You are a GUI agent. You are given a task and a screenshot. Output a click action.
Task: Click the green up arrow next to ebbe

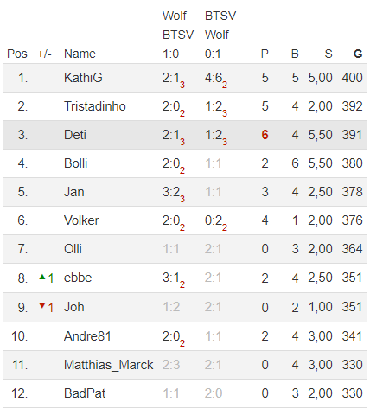point(42,277)
